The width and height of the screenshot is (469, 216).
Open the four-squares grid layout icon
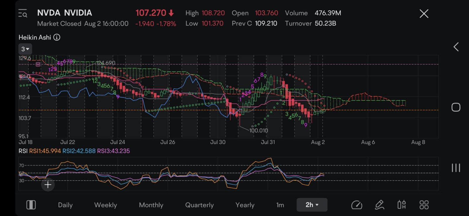click(424, 205)
